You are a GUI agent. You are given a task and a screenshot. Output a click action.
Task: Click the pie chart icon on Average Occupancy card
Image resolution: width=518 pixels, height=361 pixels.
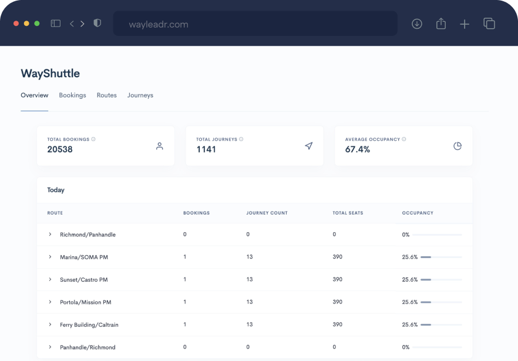[458, 146]
